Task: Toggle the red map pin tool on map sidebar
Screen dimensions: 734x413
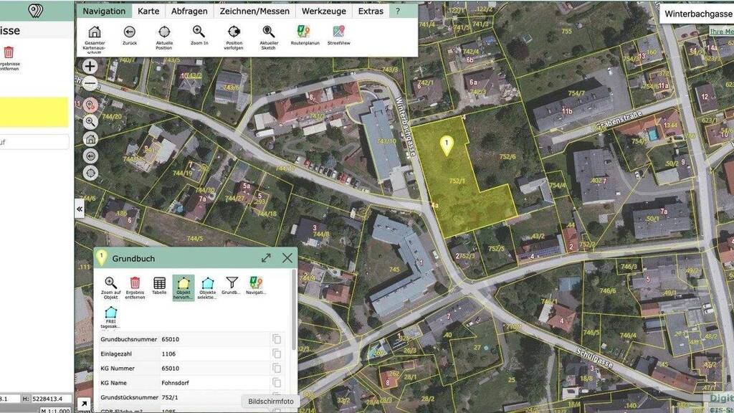Action: click(x=90, y=105)
